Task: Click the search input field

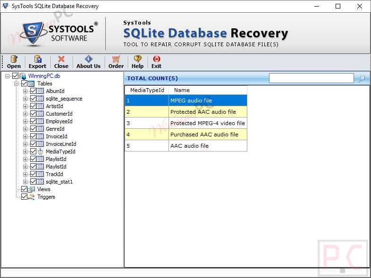Action: tap(311, 78)
